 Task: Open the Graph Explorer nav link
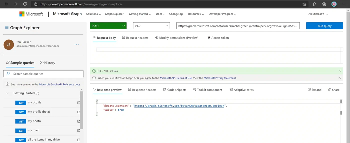click(114, 14)
